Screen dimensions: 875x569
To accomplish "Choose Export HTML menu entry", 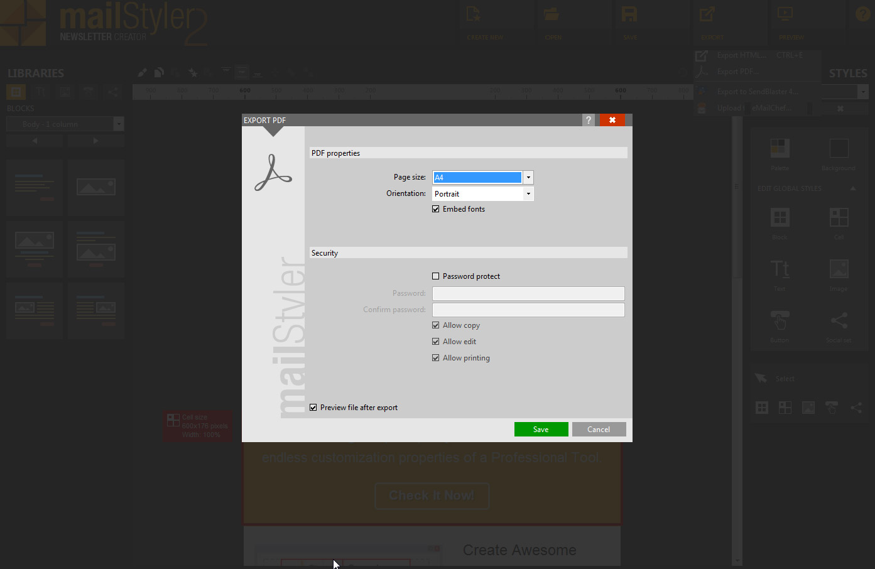I will [742, 55].
